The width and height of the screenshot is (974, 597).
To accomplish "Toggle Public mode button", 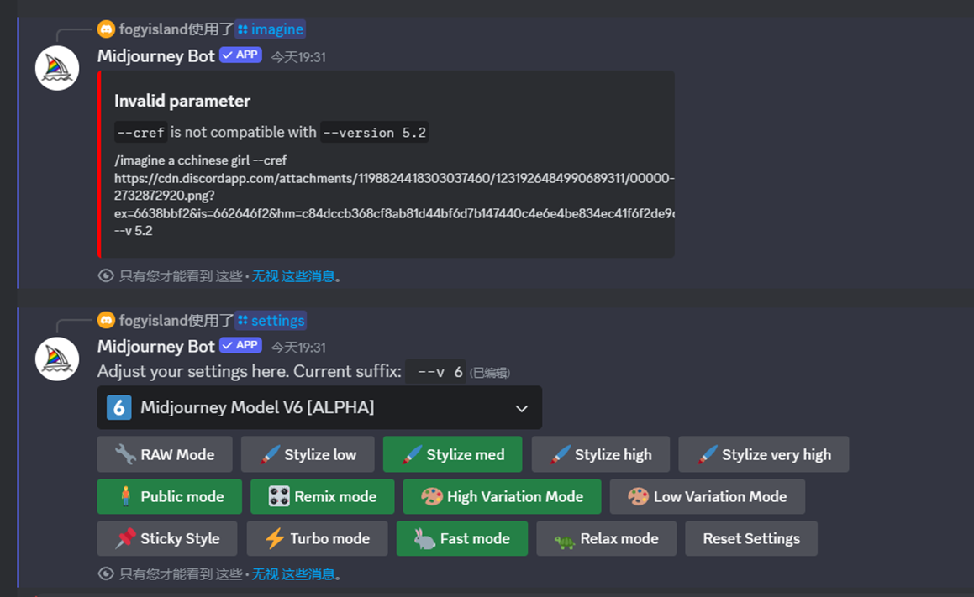I will 170,496.
